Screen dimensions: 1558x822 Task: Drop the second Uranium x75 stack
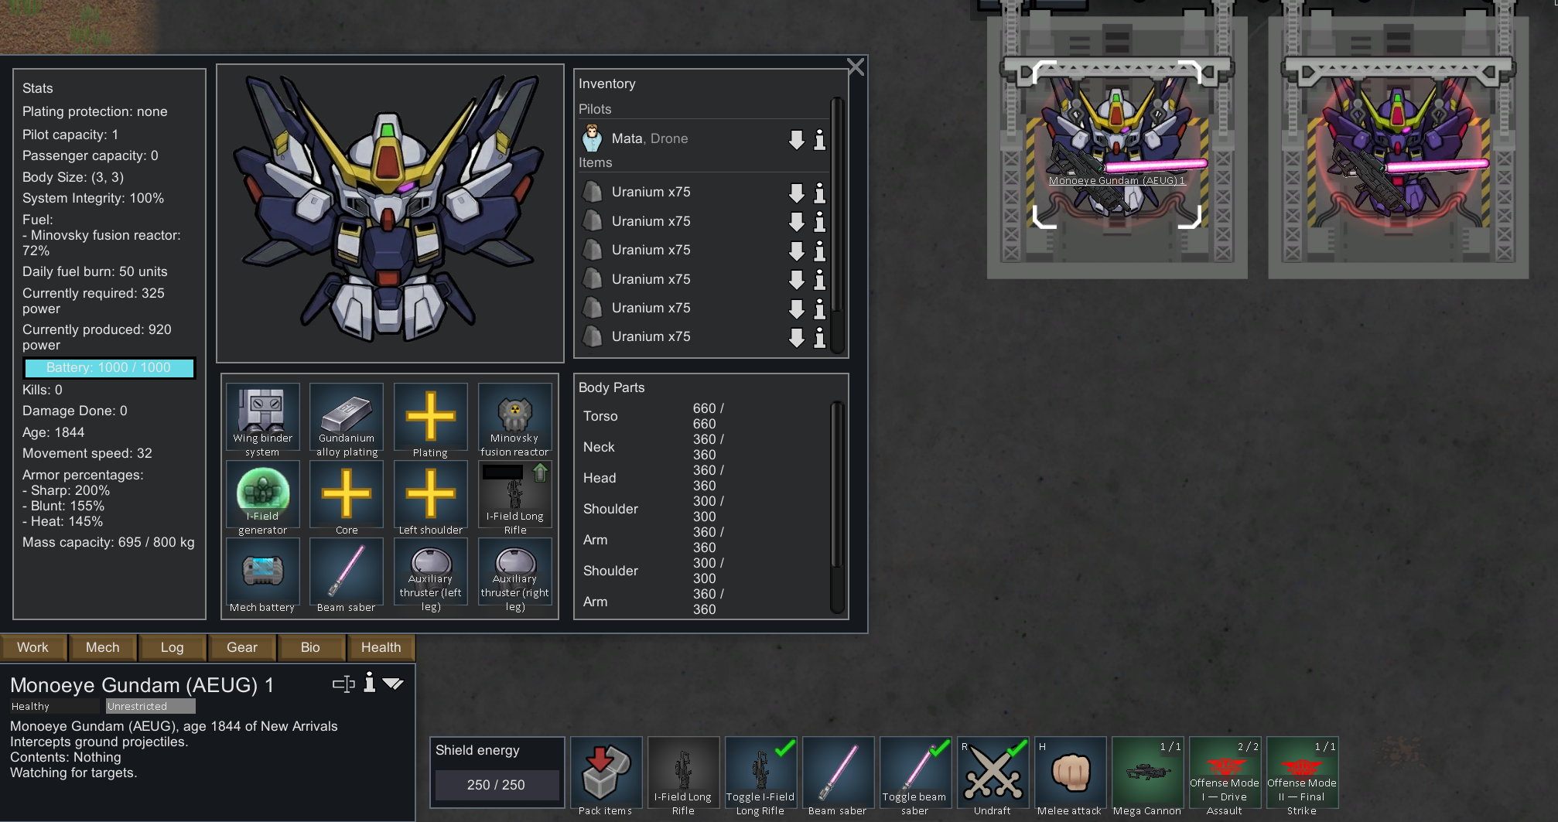click(x=797, y=222)
